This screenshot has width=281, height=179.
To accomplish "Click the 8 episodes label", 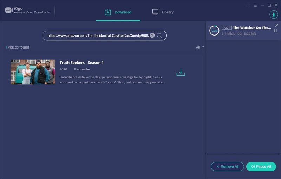I will (82, 69).
